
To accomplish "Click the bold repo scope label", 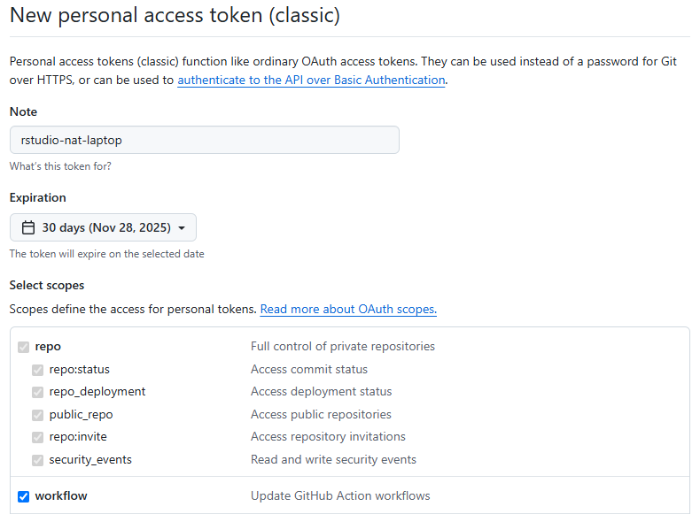I will click(x=48, y=347).
